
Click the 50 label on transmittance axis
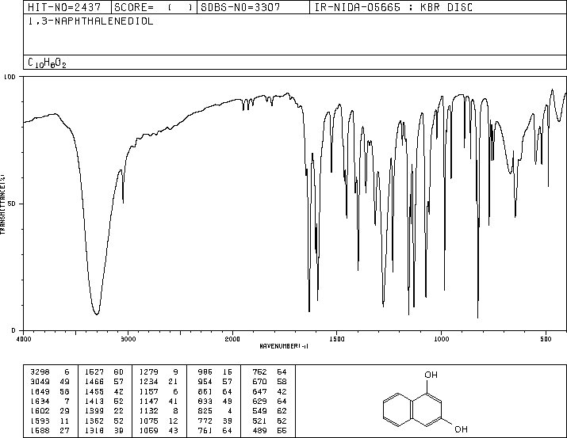pyautogui.click(x=11, y=204)
